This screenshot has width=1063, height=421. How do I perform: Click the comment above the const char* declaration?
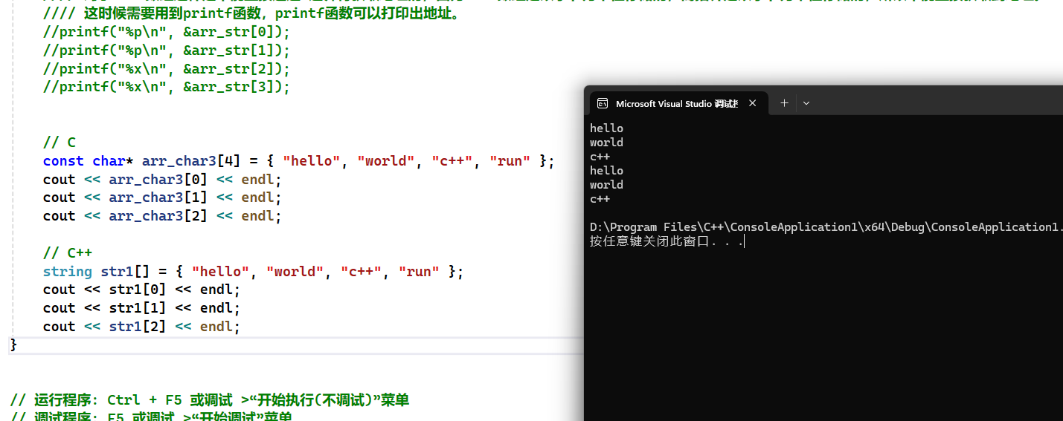pyautogui.click(x=59, y=143)
